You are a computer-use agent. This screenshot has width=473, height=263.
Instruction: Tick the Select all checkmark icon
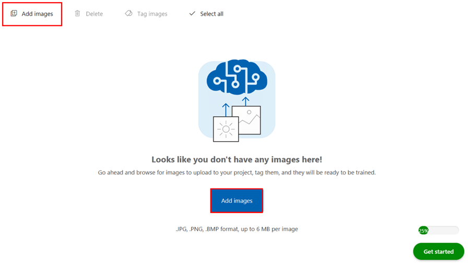[192, 14]
